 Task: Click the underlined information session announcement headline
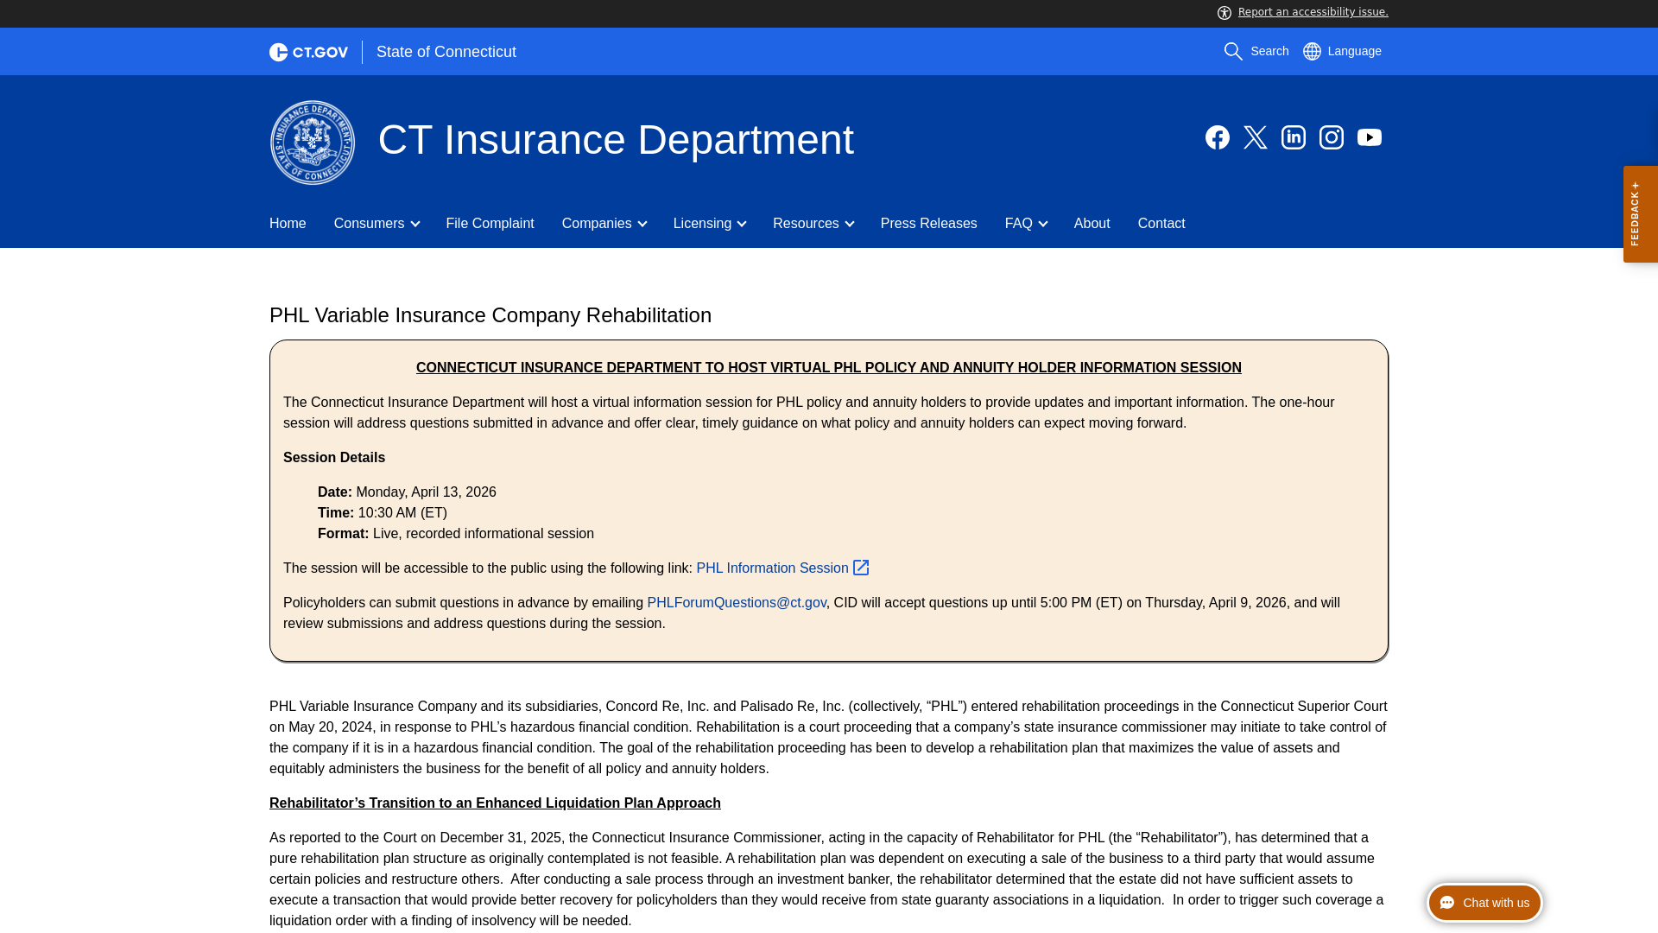click(829, 368)
